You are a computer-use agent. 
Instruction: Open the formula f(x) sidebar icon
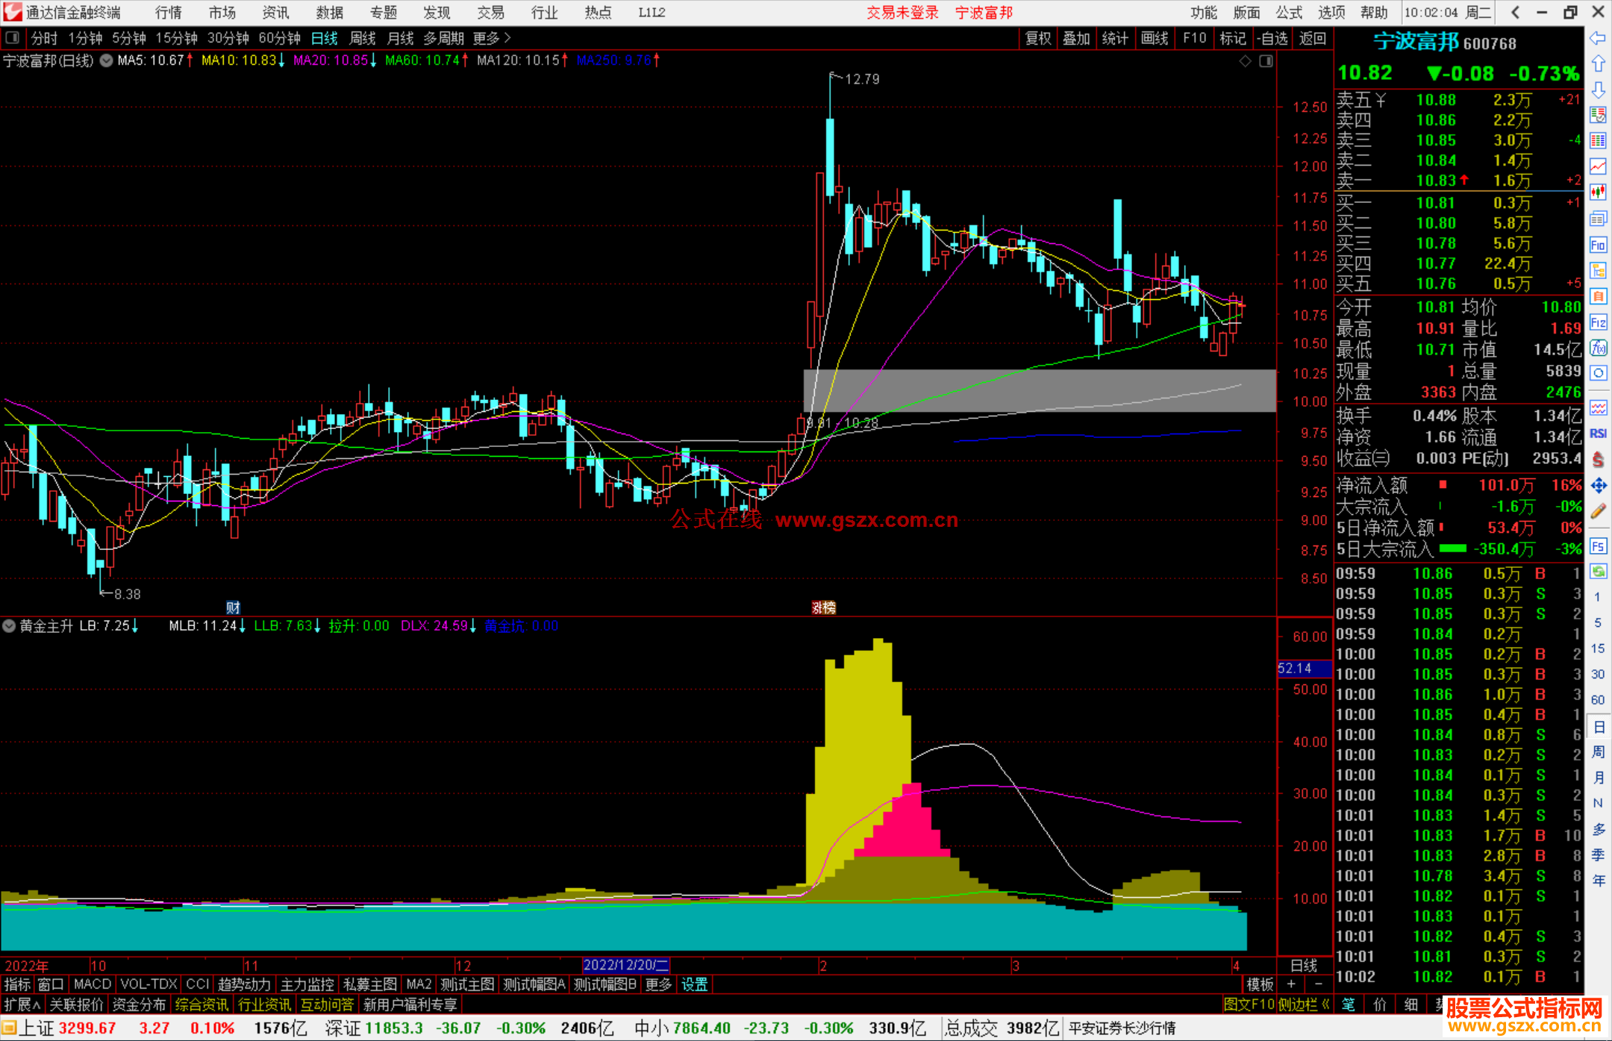click(x=1598, y=348)
